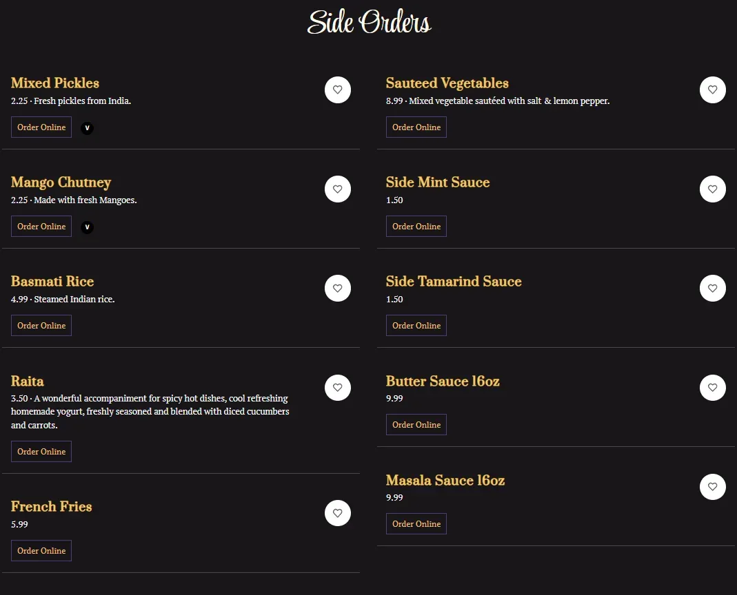737x595 pixels.
Task: Select the Side Mint Sauce title
Action: pos(437,182)
